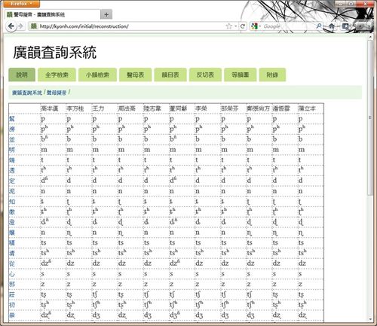Open the 附錄 navigation tab

coord(272,75)
